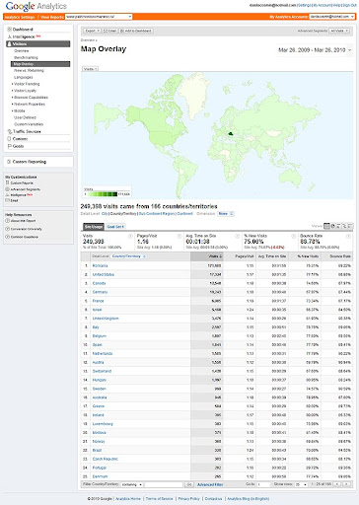359x505 pixels.
Task: Set detail level to Sub Continent Region
Action: point(156,214)
